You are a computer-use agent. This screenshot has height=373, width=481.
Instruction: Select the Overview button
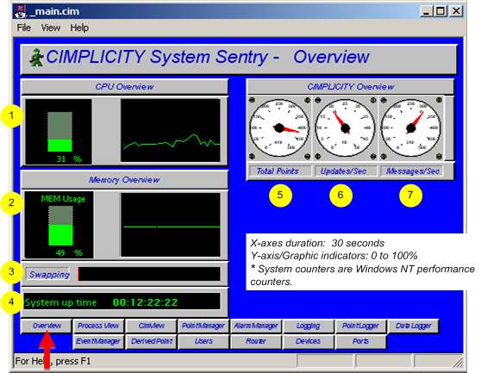pos(47,326)
